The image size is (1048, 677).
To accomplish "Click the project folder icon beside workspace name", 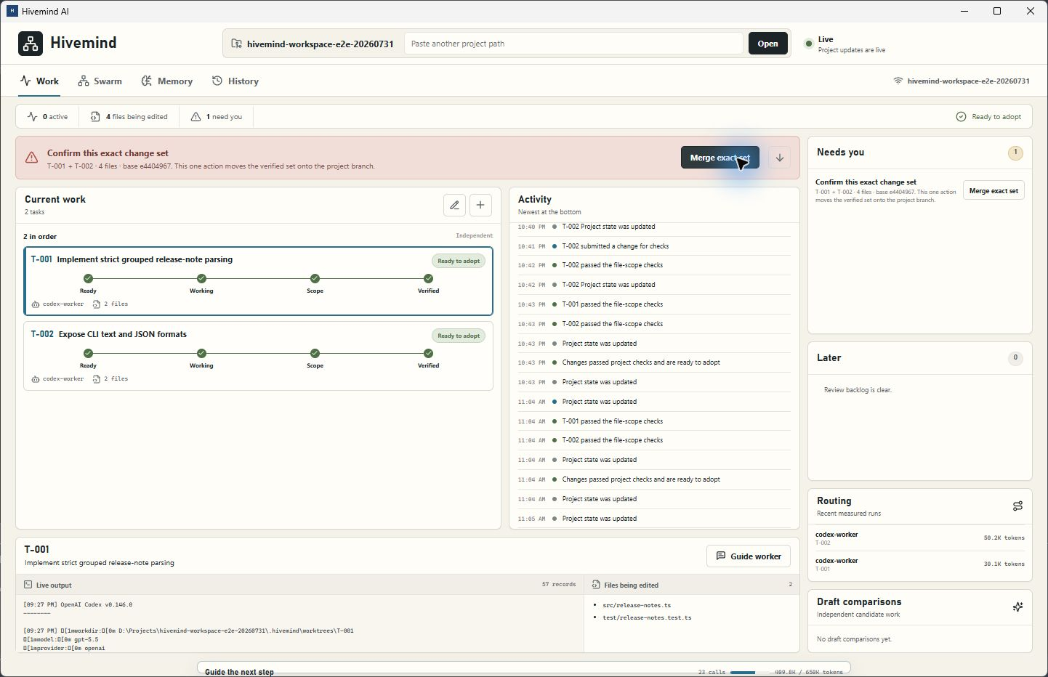I will [236, 44].
